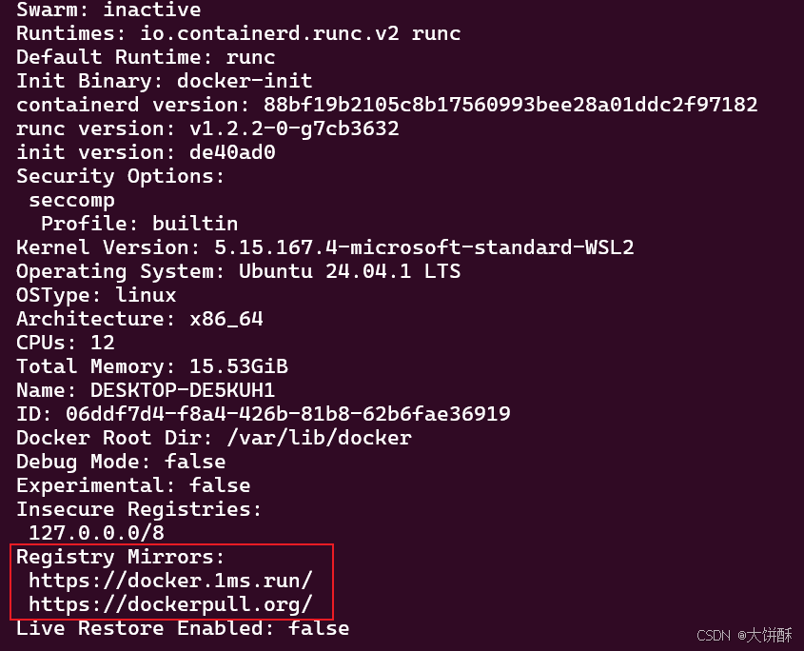Click the Registry Mirrors heading line
Image resolution: width=804 pixels, height=651 pixels.
[121, 557]
